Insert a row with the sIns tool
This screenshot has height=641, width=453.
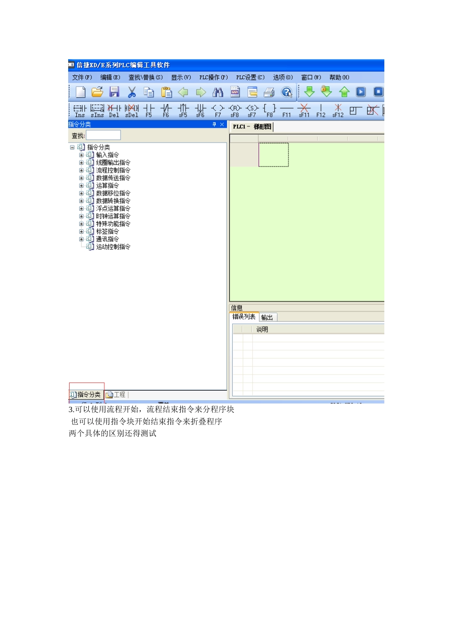(97, 111)
